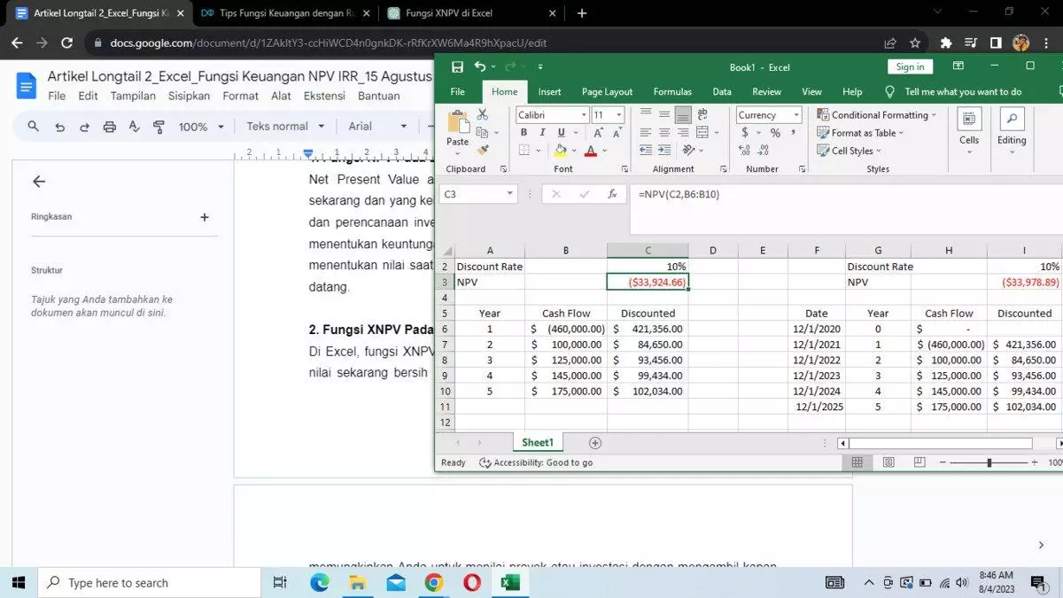Click the Print icon in Google Docs toolbar
Image resolution: width=1063 pixels, height=598 pixels.
tap(110, 127)
